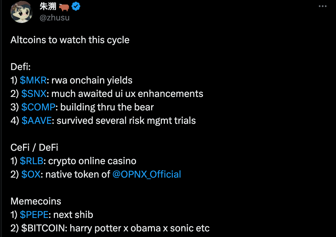Click the Memecoins section text
This screenshot has width=336, height=237.
[36, 201]
